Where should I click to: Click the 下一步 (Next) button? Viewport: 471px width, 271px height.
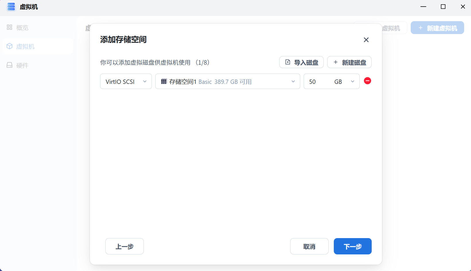352,246
